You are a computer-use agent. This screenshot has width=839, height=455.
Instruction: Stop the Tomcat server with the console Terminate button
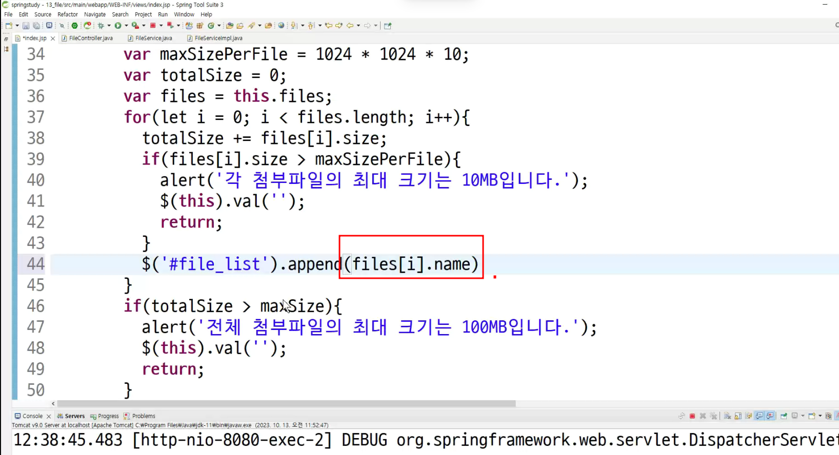click(x=692, y=416)
